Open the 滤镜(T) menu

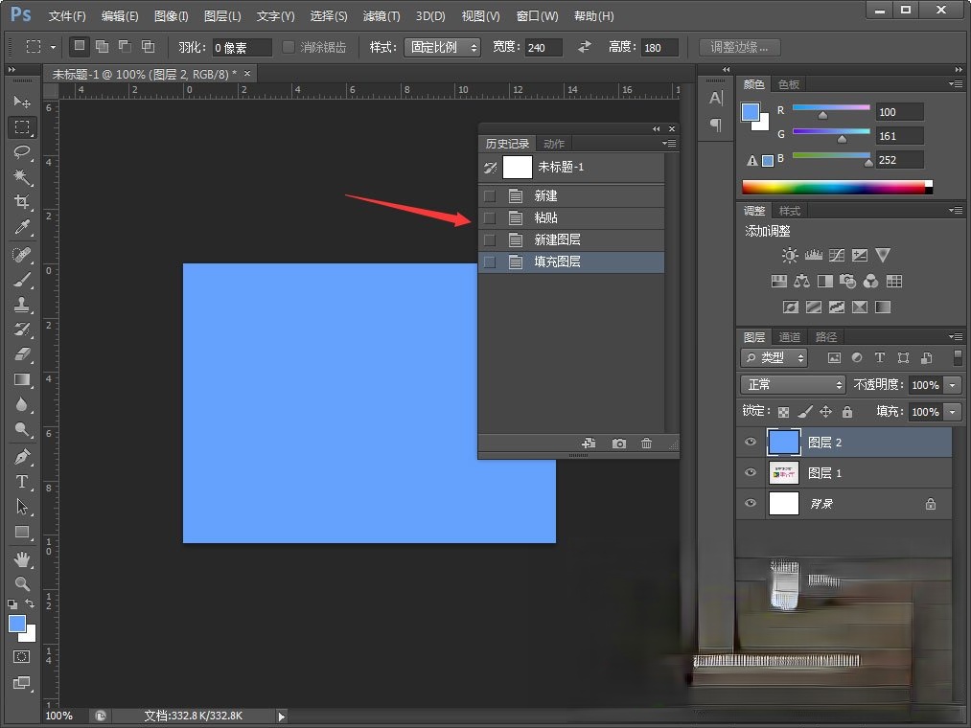click(x=381, y=16)
